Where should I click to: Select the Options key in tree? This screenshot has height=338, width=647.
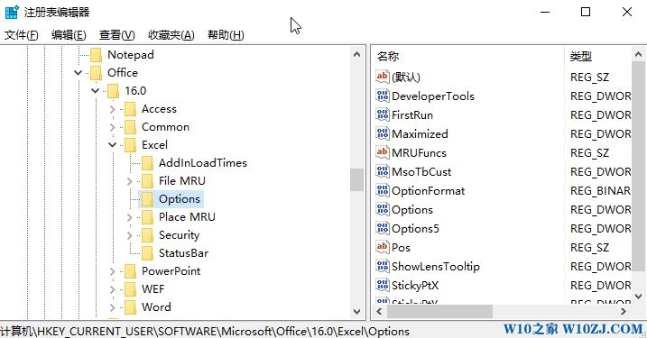point(180,199)
